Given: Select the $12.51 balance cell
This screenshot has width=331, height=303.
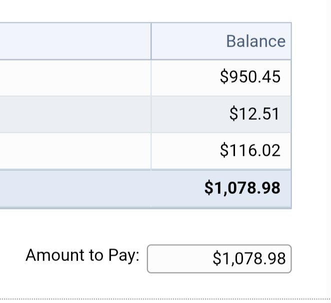Looking at the screenshot, I should [254, 114].
